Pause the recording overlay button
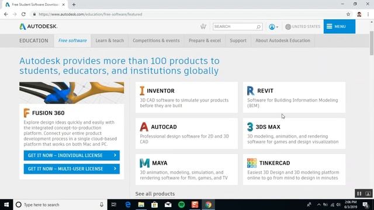This screenshot has width=374, height=210. click(359, 194)
